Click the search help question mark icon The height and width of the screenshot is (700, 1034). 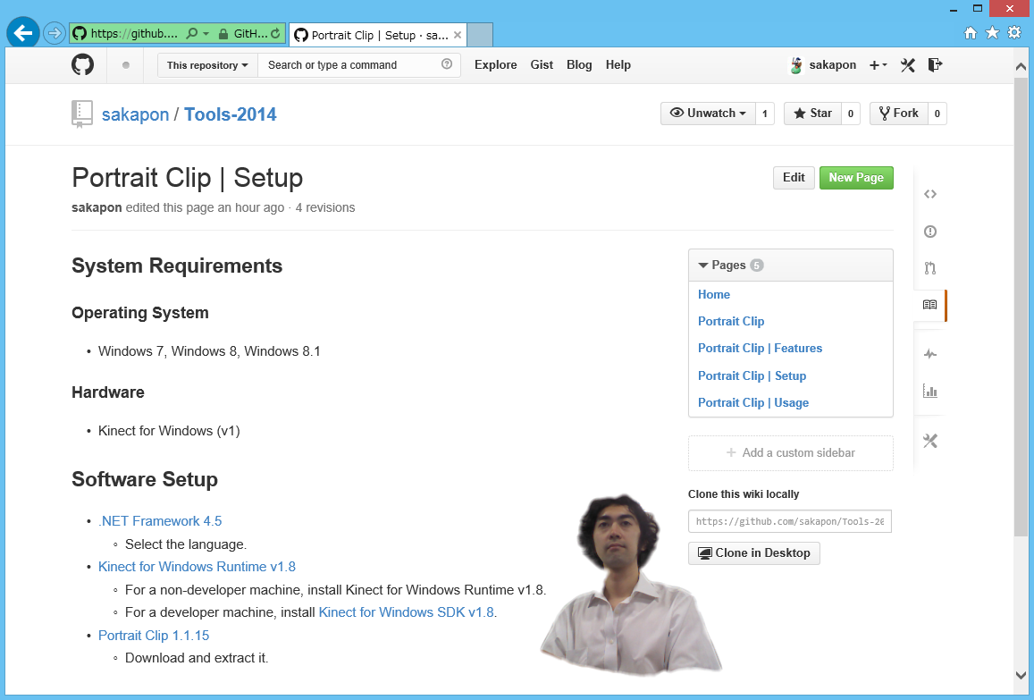pos(447,64)
